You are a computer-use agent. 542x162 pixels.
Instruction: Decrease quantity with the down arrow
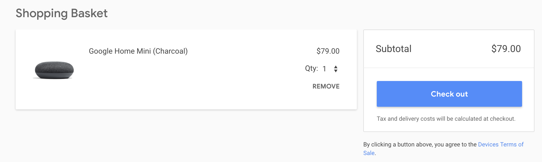[x=336, y=71]
